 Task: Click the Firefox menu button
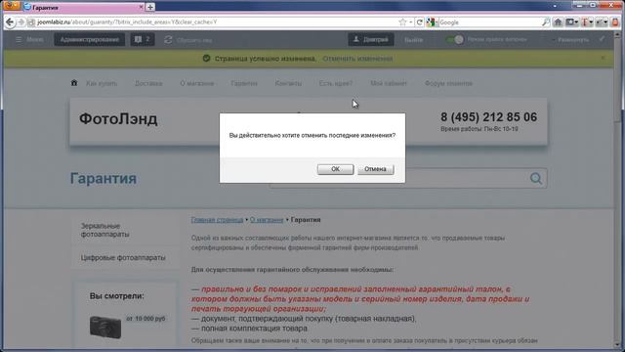click(11, 6)
